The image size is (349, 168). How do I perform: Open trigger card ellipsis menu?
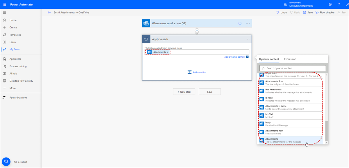tap(248, 23)
